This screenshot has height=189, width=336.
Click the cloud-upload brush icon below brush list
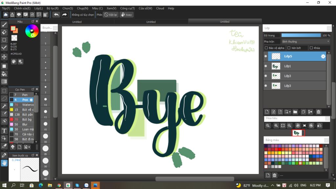(x=13, y=147)
